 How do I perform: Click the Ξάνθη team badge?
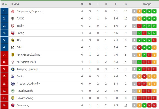pos(13,26)
